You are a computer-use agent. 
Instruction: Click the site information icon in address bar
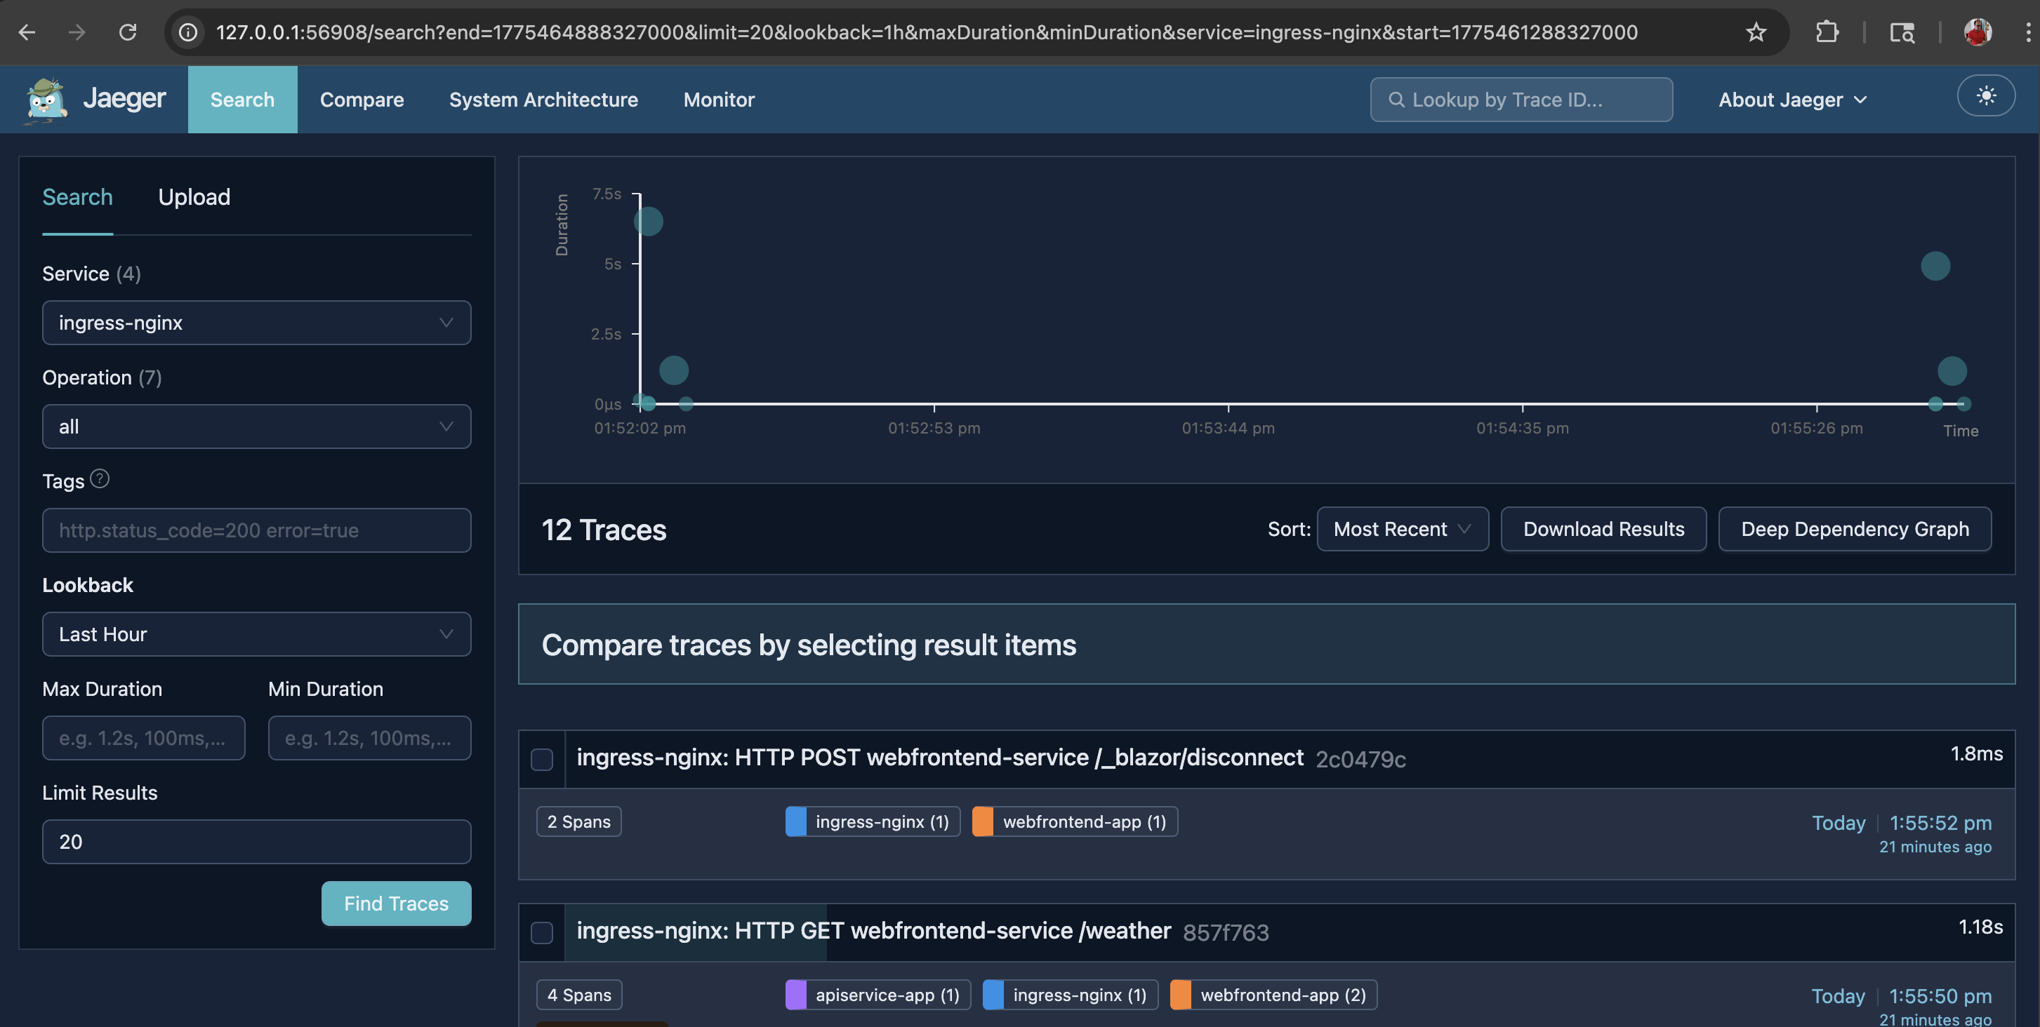(x=188, y=32)
